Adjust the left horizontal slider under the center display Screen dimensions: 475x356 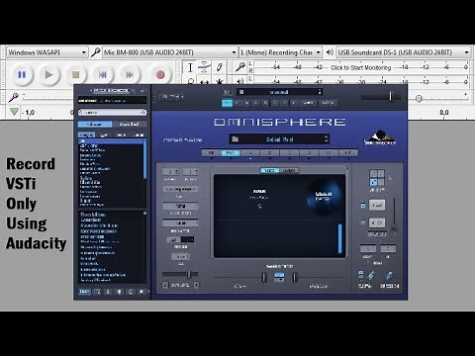pos(239,277)
